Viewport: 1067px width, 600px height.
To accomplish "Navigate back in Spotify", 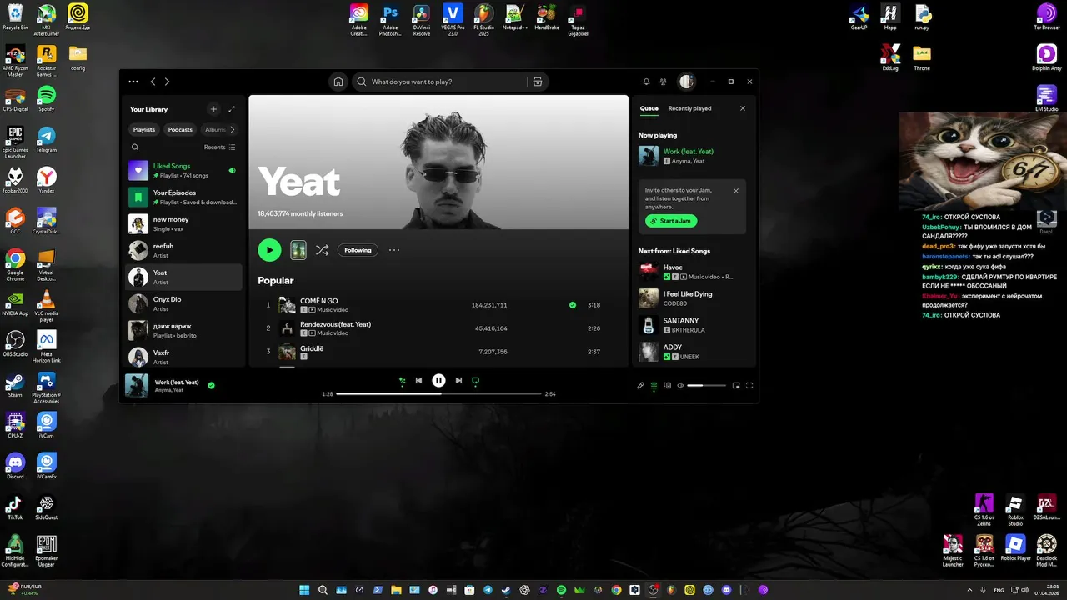I will [x=153, y=82].
